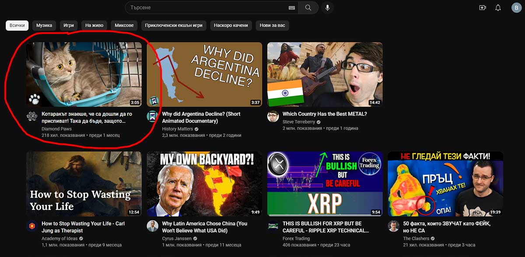Select the На живо filter chip

94,25
